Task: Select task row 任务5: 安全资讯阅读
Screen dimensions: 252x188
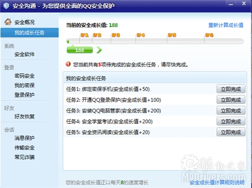Action: click(x=154, y=132)
